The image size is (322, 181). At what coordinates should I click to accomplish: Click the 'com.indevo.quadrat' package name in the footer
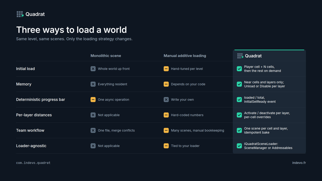click(33, 163)
